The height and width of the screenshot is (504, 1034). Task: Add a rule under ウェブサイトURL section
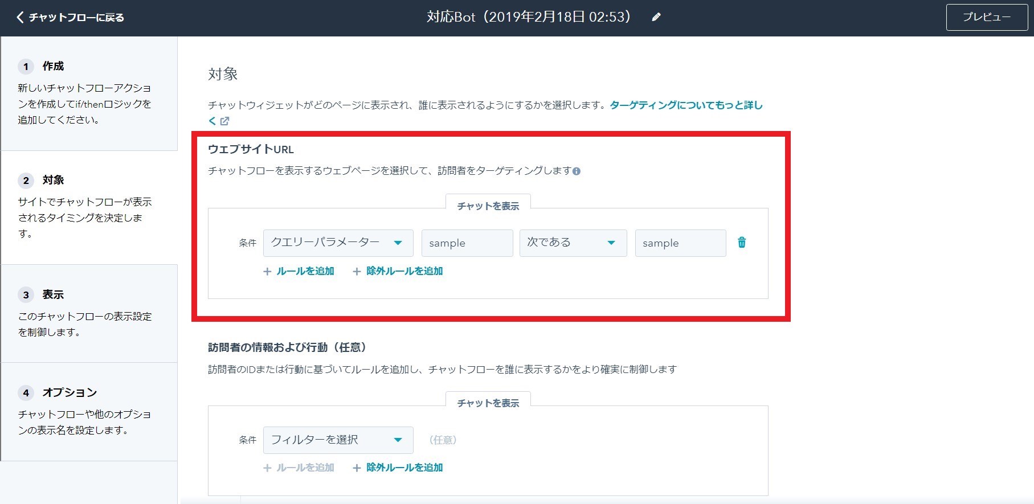point(299,272)
